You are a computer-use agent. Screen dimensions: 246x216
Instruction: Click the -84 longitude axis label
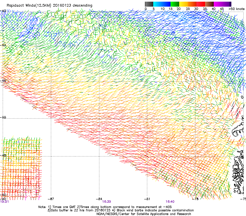coord(99,199)
